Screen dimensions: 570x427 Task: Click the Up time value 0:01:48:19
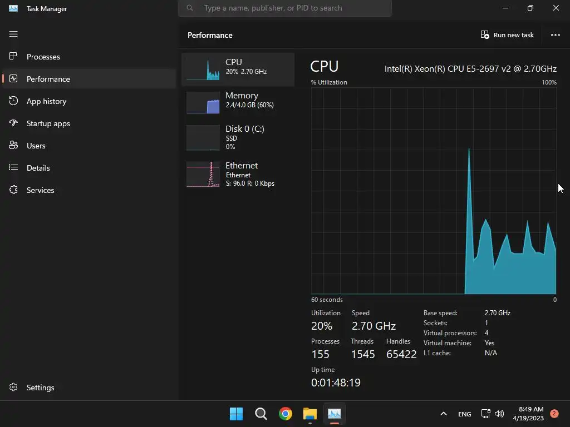click(336, 383)
